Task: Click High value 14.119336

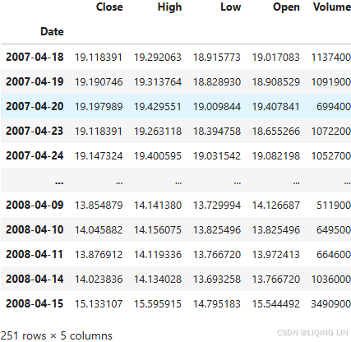Action: pos(158,255)
